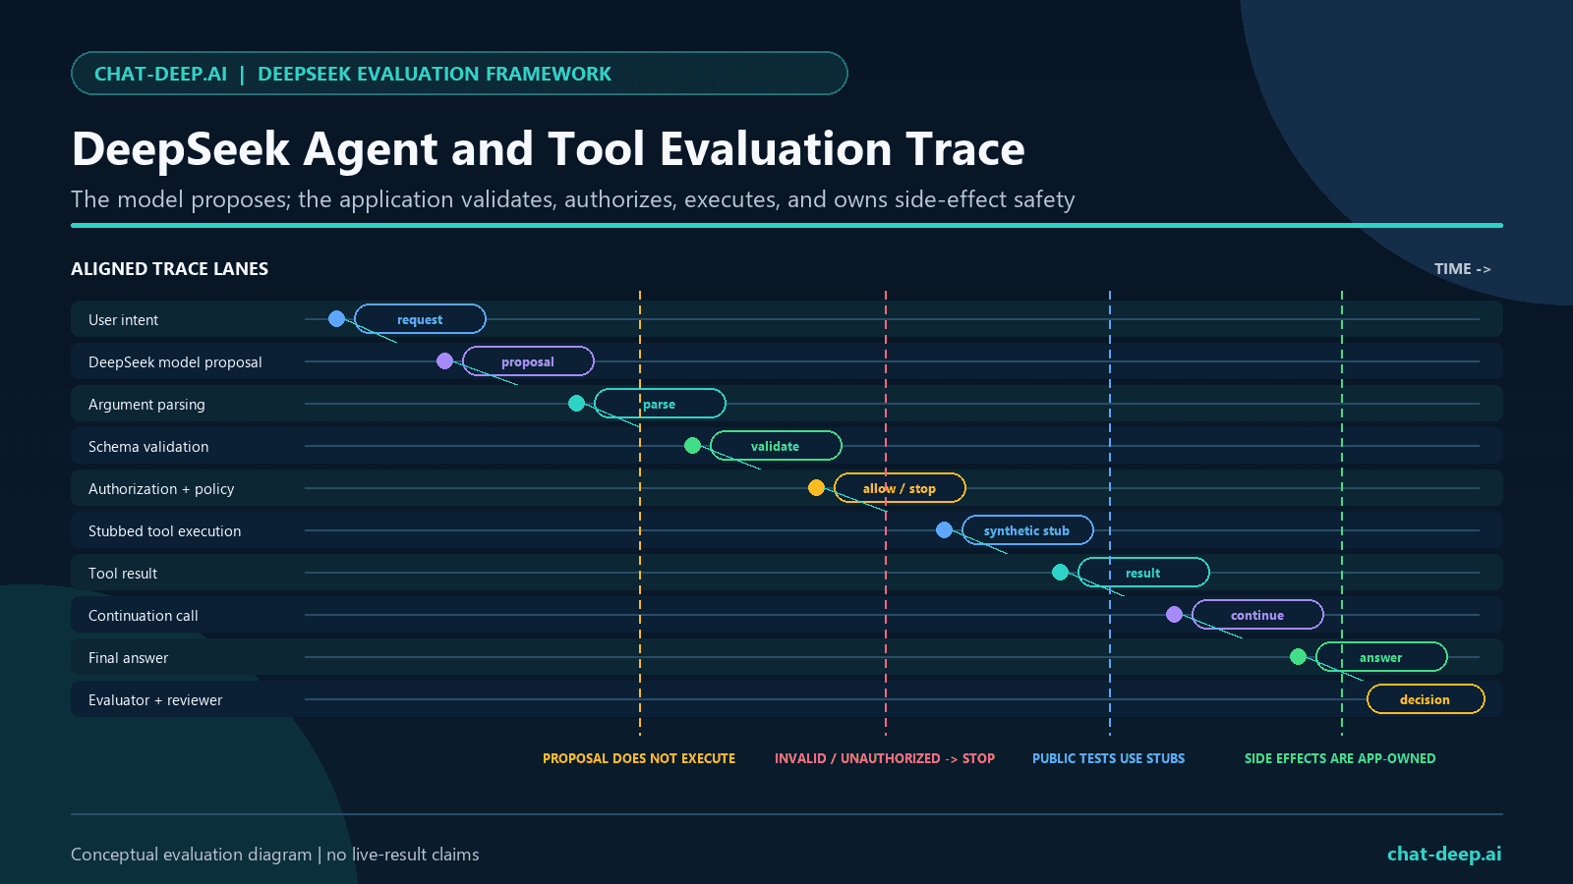Select the 'answer' pill
Image resolution: width=1573 pixels, height=884 pixels.
[x=1381, y=657]
